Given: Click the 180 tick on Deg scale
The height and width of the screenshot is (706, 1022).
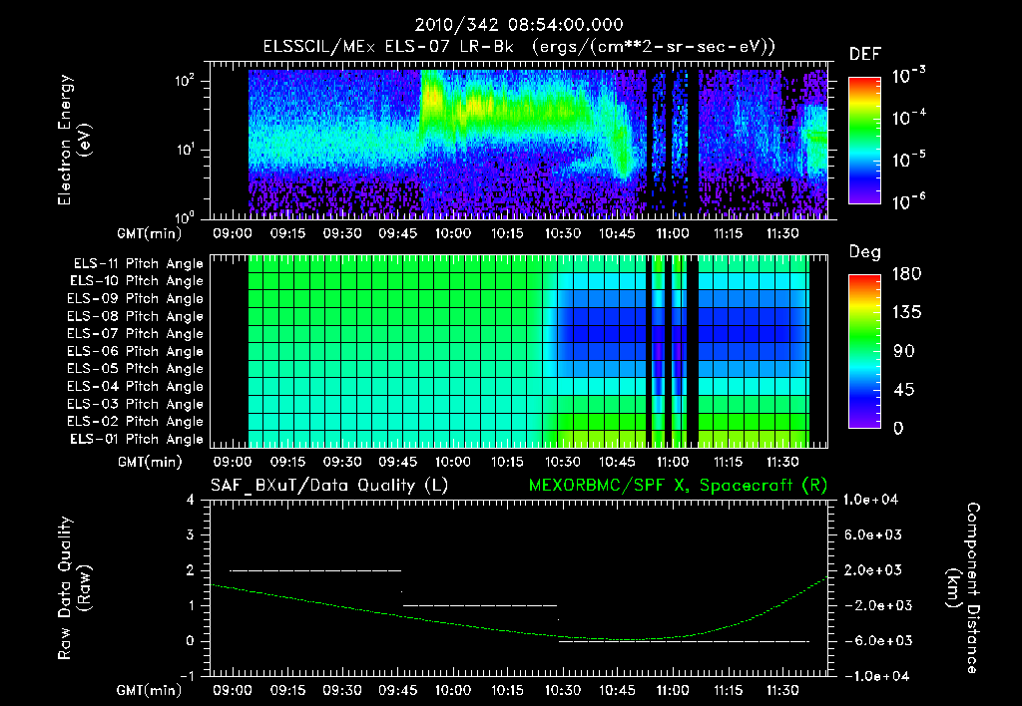Looking at the screenshot, I should pyautogui.click(x=906, y=274).
